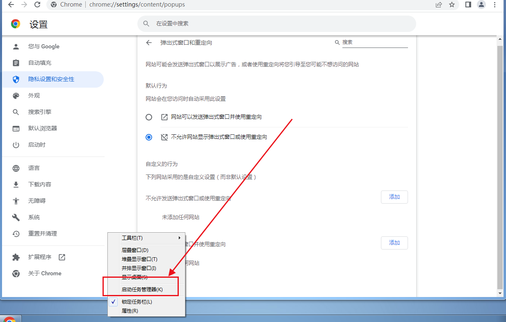Click the magnifier in settings search
The image size is (506, 322).
point(146,24)
